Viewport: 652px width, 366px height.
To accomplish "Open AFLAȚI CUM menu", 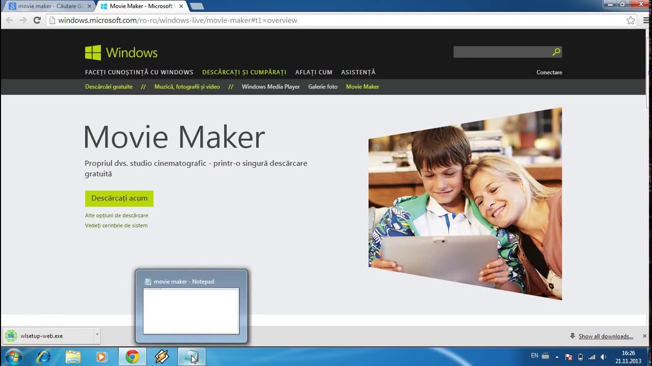I will tap(314, 72).
